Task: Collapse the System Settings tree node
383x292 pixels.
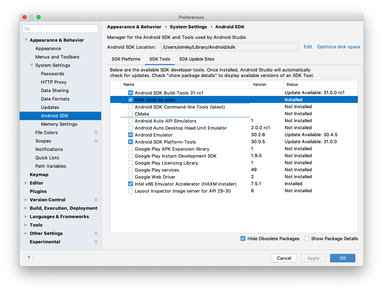Action: click(x=32, y=65)
